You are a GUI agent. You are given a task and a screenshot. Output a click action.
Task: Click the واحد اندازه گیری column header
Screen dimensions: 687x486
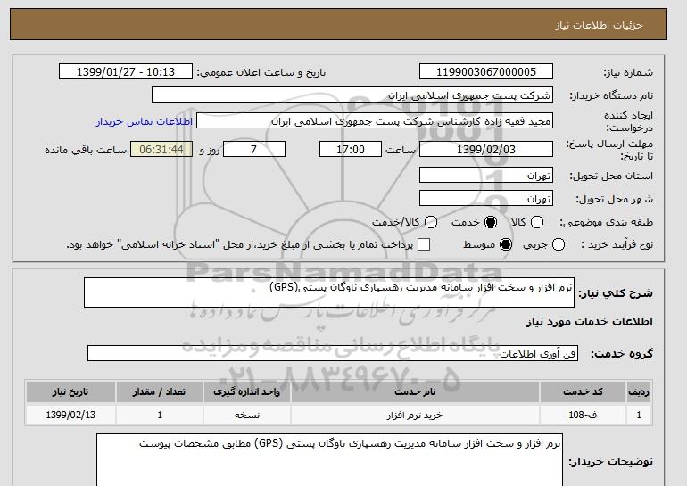246,391
